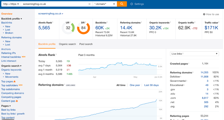Click the 49 Educational count

[x=207, y=85]
